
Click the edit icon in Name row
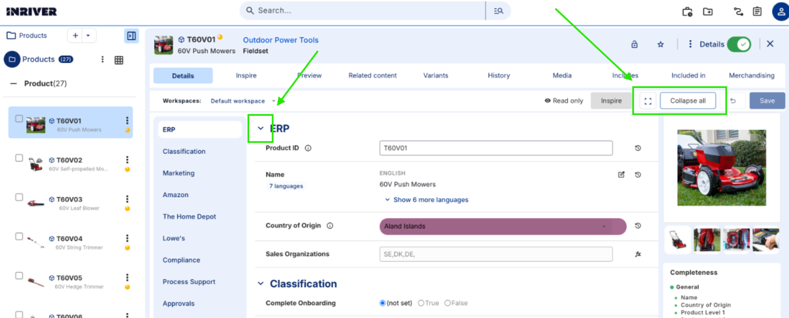(x=621, y=175)
